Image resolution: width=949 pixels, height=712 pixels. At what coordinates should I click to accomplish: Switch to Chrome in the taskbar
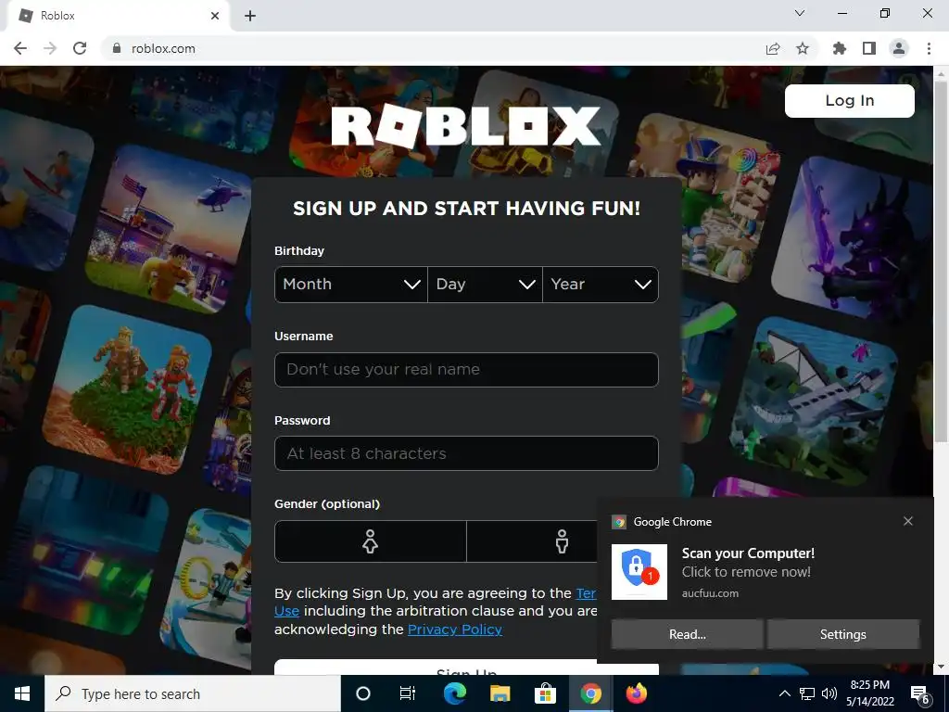(x=590, y=693)
